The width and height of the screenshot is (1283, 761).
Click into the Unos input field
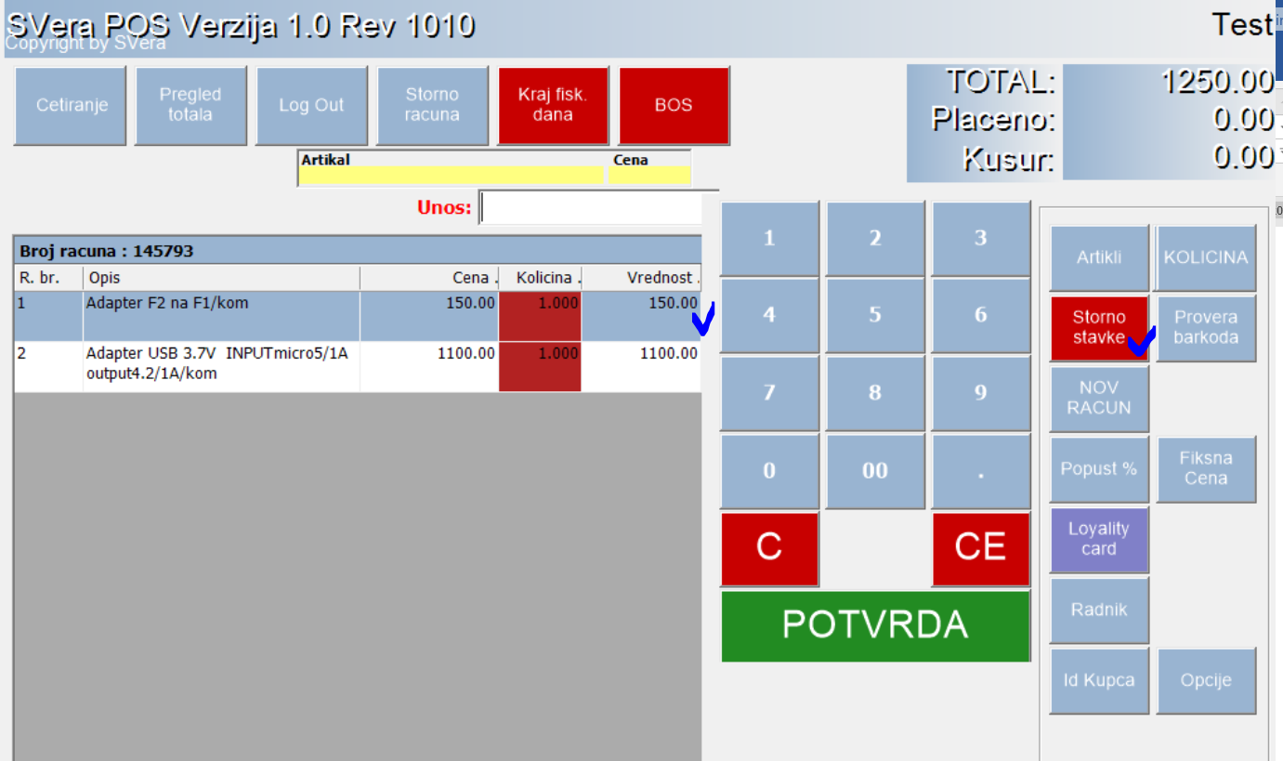590,207
